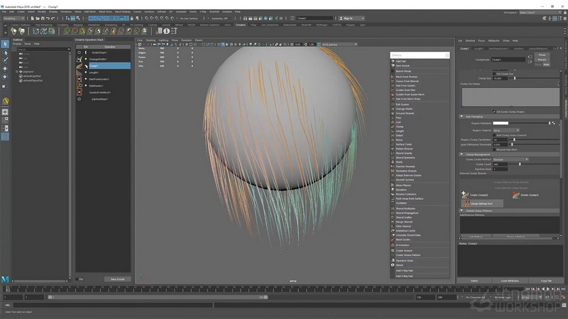This screenshot has height=319, width=568.
Task: Click the Clump Editing Tool icon
Action: (x=466, y=203)
